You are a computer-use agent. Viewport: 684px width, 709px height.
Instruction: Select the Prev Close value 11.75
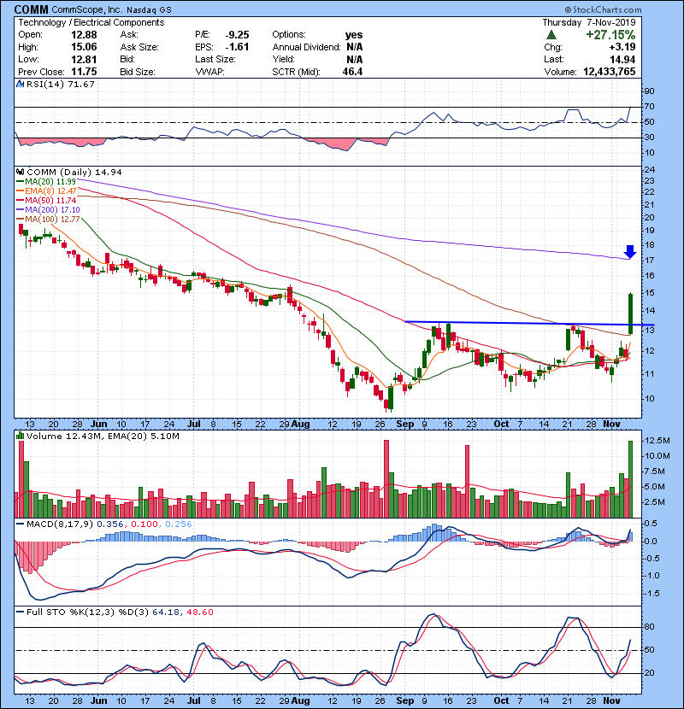click(x=84, y=72)
